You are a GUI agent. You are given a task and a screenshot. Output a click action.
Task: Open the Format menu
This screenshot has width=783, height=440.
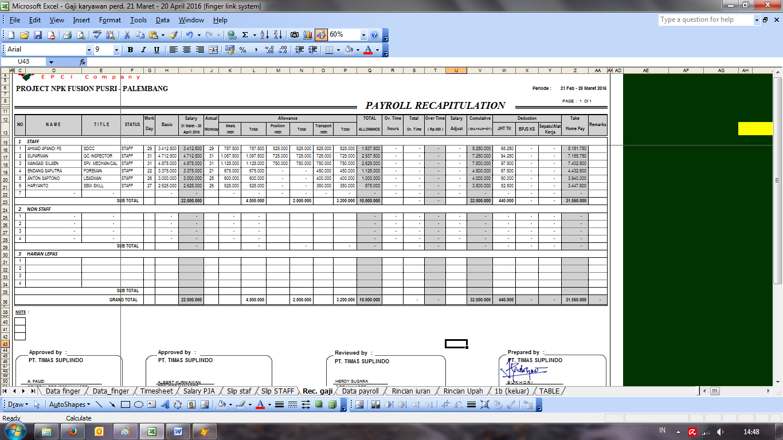coord(110,20)
